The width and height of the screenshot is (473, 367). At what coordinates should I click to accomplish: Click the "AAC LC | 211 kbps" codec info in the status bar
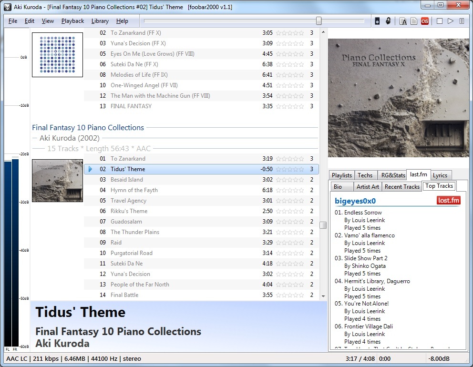(32, 358)
